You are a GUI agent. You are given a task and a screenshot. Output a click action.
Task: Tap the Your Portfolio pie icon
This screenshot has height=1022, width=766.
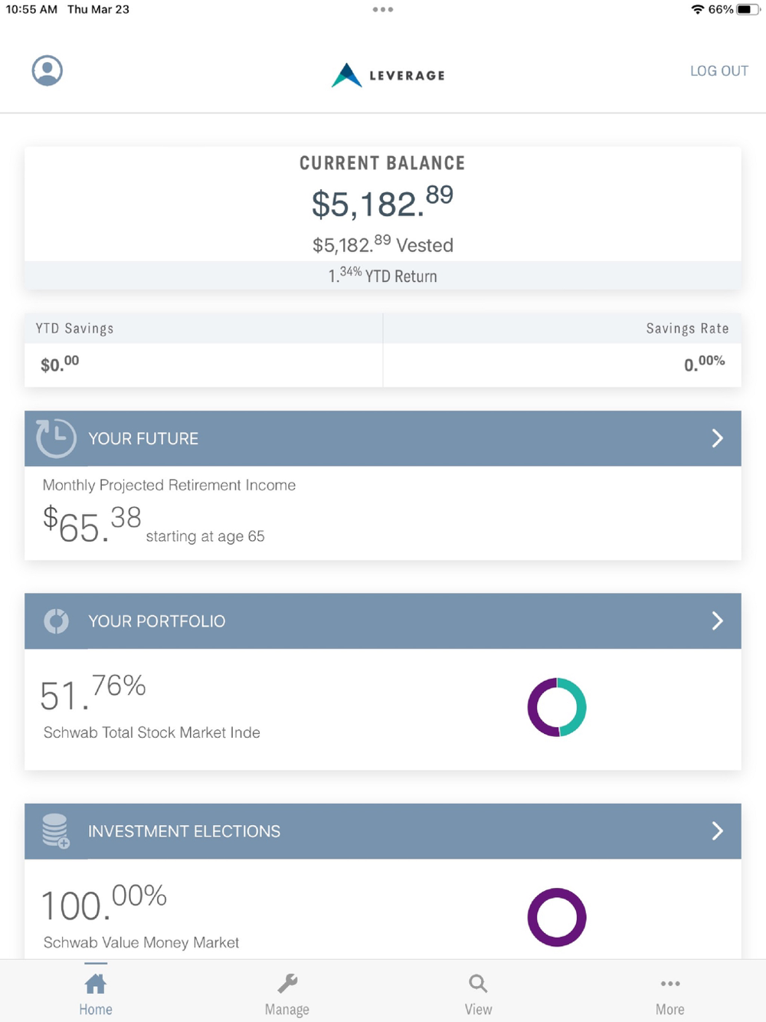click(x=56, y=621)
